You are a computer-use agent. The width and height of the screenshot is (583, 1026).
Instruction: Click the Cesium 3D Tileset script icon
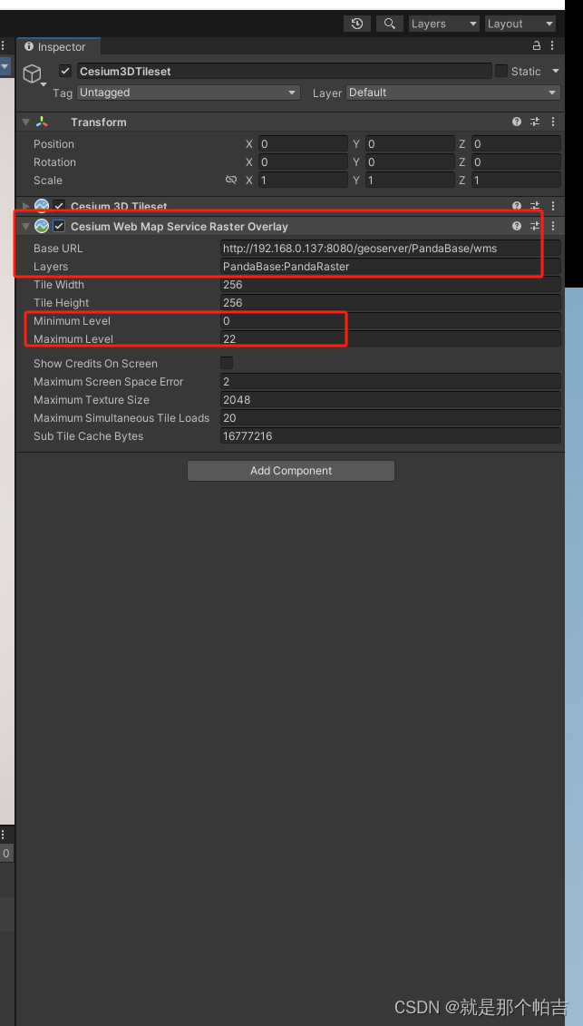click(x=42, y=206)
